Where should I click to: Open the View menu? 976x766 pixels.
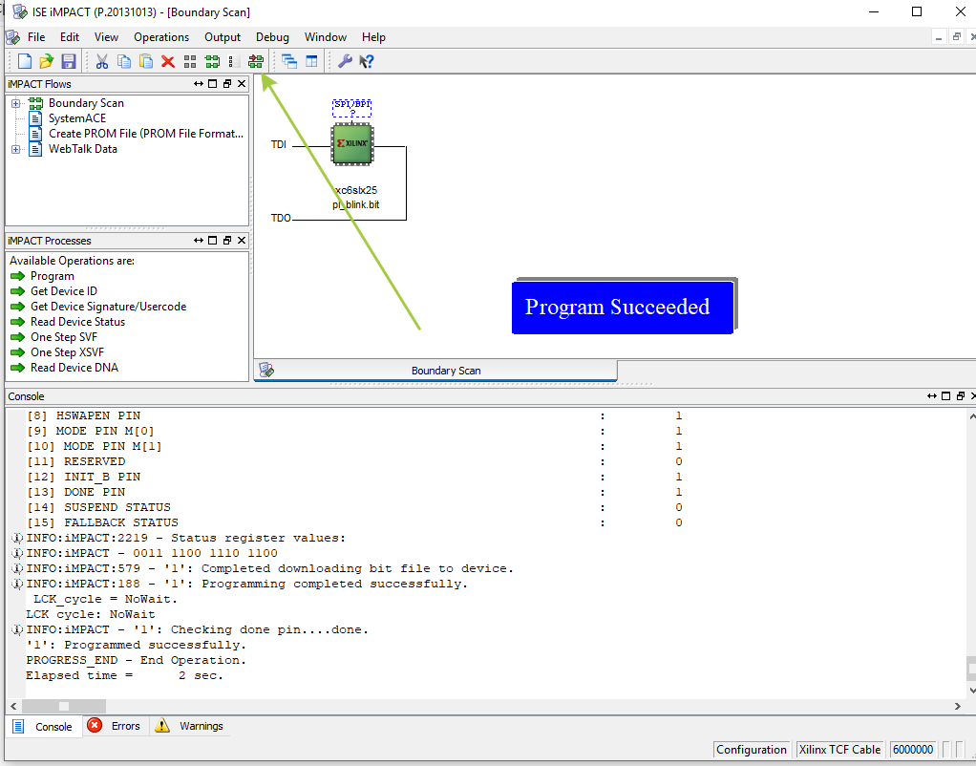(x=106, y=37)
